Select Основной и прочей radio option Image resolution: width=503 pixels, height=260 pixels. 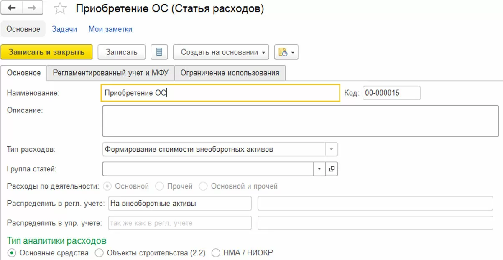coord(203,186)
